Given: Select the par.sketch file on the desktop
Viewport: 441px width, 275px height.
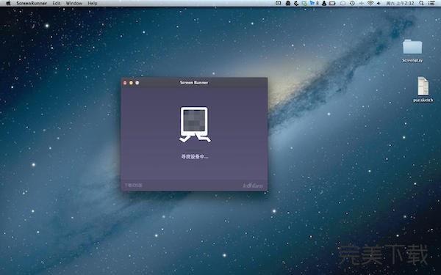Looking at the screenshot, I should tap(423, 89).
